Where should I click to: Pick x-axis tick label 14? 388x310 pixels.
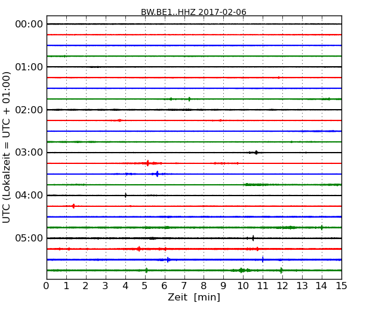pyautogui.click(x=321, y=286)
